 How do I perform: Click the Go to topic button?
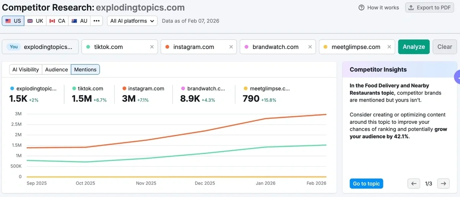[366, 184]
